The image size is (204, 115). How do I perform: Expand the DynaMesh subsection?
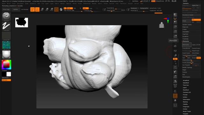point(186,36)
